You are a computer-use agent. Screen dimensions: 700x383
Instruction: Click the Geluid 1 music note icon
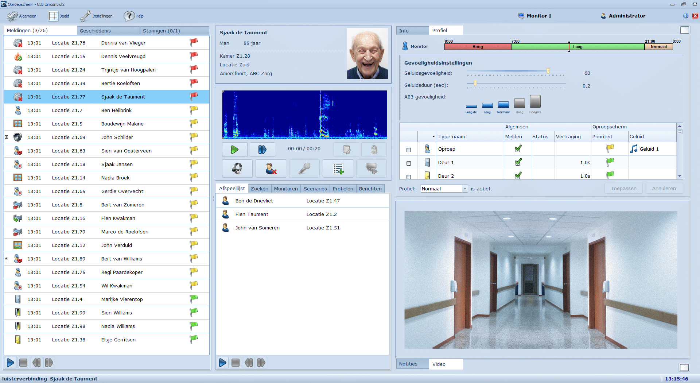634,149
